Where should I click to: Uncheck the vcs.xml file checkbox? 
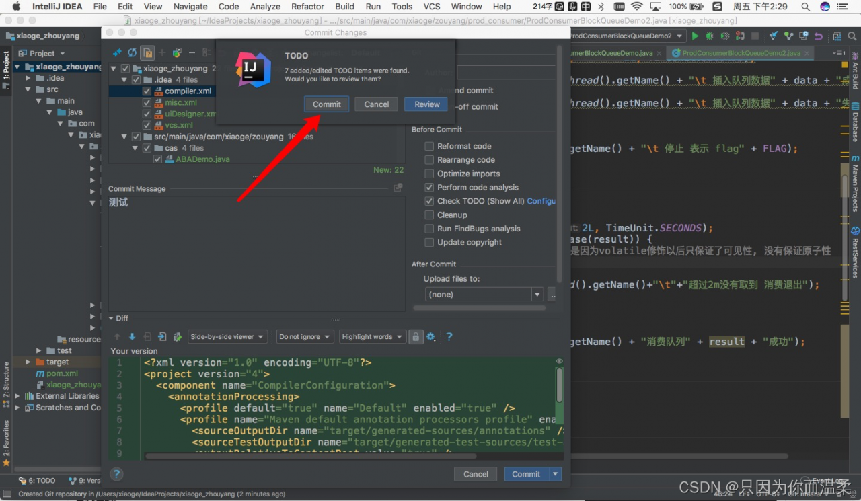pyautogui.click(x=147, y=125)
